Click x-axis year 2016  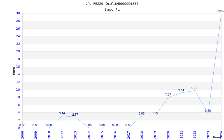click(x=115, y=135)
